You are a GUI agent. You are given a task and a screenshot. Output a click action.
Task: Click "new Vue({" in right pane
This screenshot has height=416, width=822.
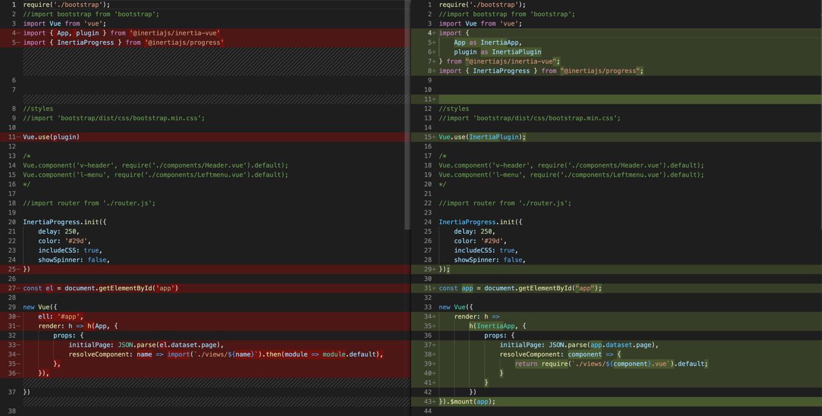tap(456, 307)
